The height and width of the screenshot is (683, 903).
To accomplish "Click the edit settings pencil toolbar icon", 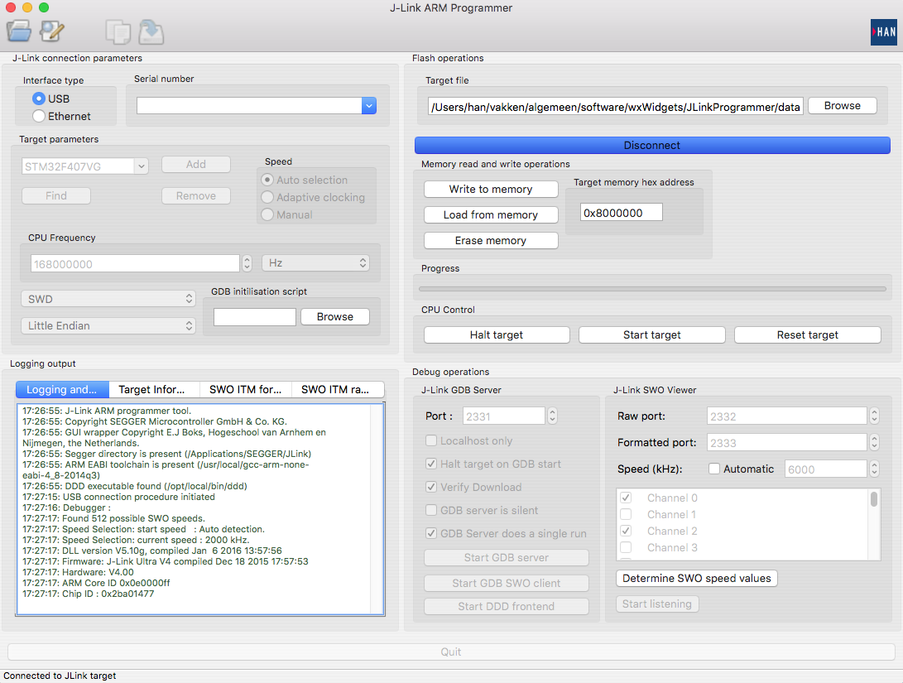I will (52, 31).
